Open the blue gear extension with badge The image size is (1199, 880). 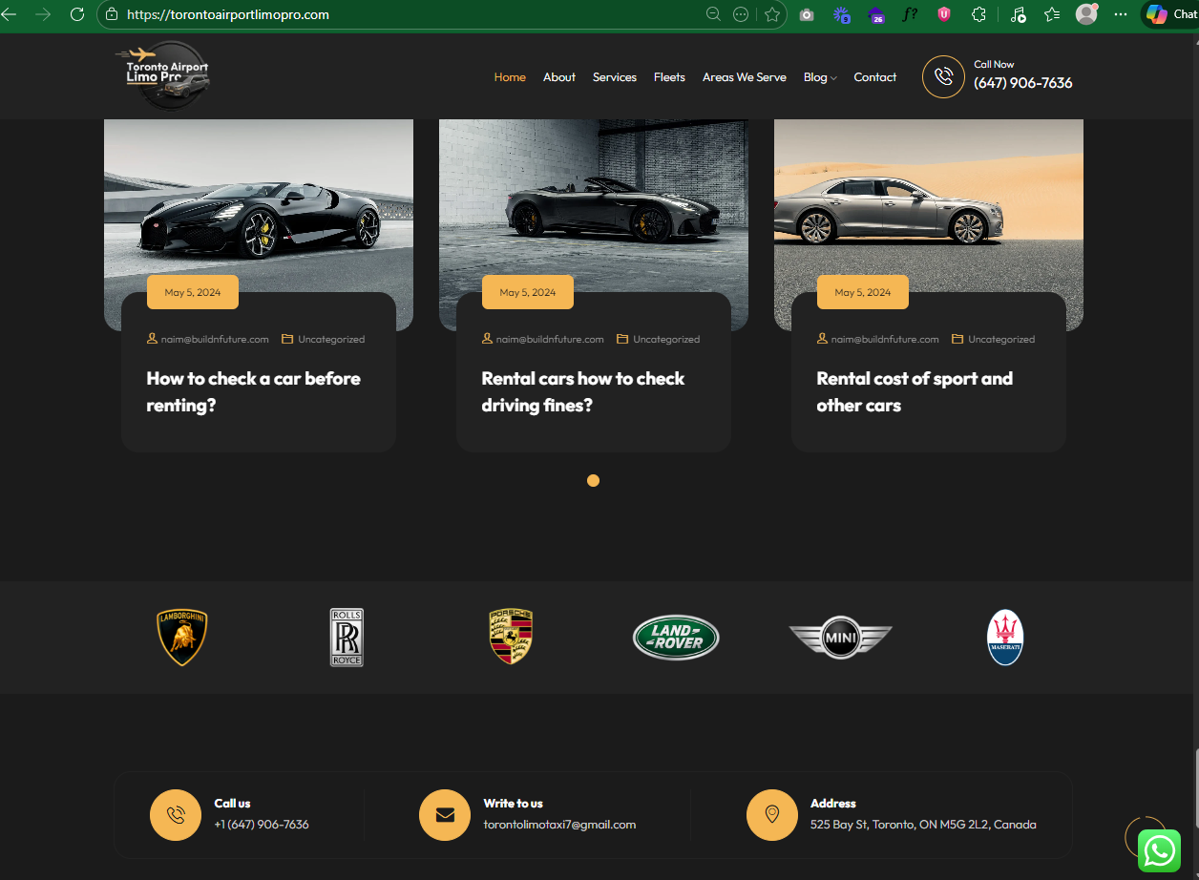click(x=841, y=14)
